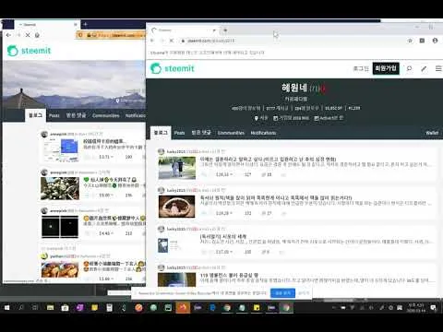Click the hide link beside stop-sharing button
The width and height of the screenshot is (443, 332).
(x=304, y=293)
